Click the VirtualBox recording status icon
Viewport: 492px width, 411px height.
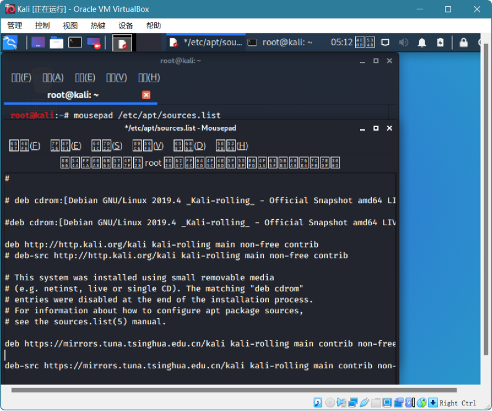[399, 402]
